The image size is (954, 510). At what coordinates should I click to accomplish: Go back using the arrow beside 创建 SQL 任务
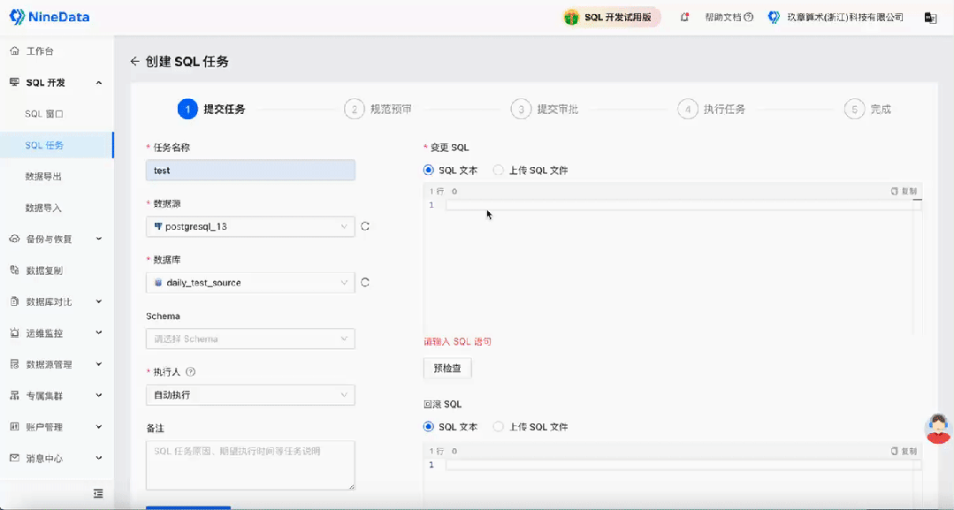tap(135, 62)
